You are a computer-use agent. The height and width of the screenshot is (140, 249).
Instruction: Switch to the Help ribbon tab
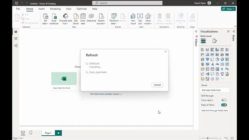[x=95, y=9]
